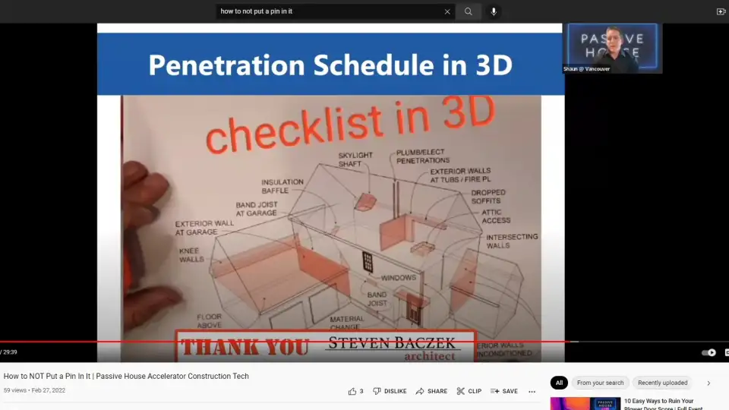This screenshot has width=729, height=410.
Task: Select the 'All' filter chip
Action: 559,383
